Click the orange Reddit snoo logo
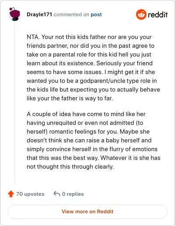This screenshot has width=175, height=226. [141, 14]
